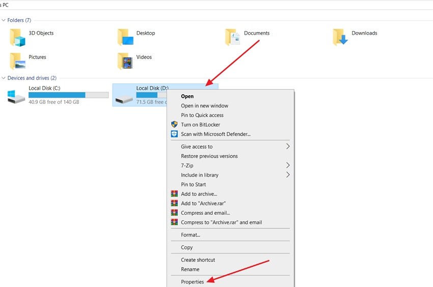Viewport: 433px width, 287px height.
Task: Open the Downloads folder icon
Action: (x=340, y=37)
